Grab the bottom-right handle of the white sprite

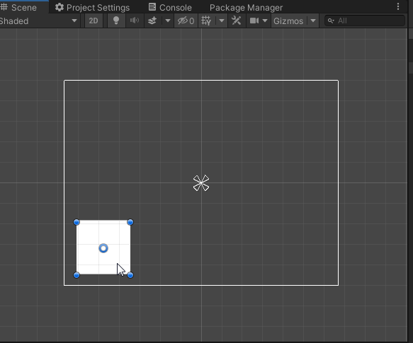click(130, 275)
